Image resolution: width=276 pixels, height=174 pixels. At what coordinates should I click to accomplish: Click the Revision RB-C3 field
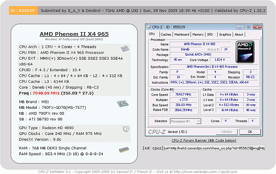(250, 77)
